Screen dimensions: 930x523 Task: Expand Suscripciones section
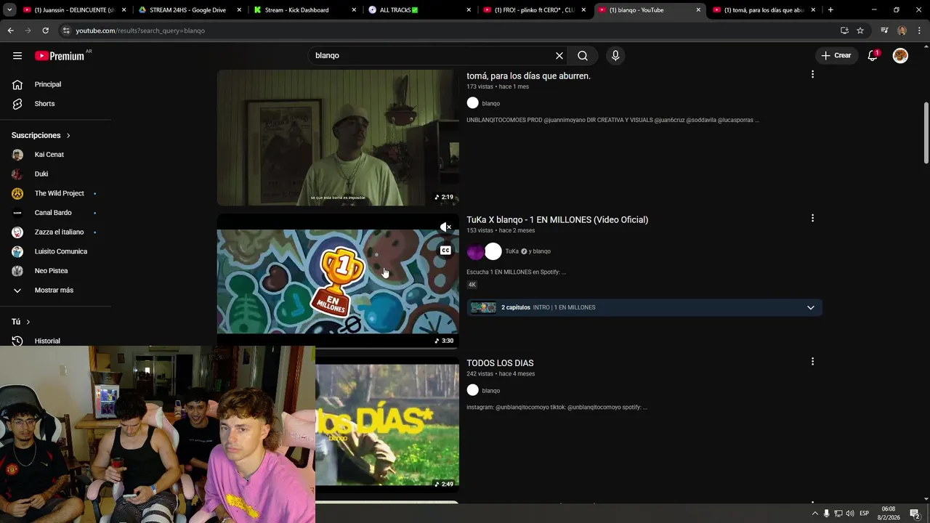click(41, 136)
